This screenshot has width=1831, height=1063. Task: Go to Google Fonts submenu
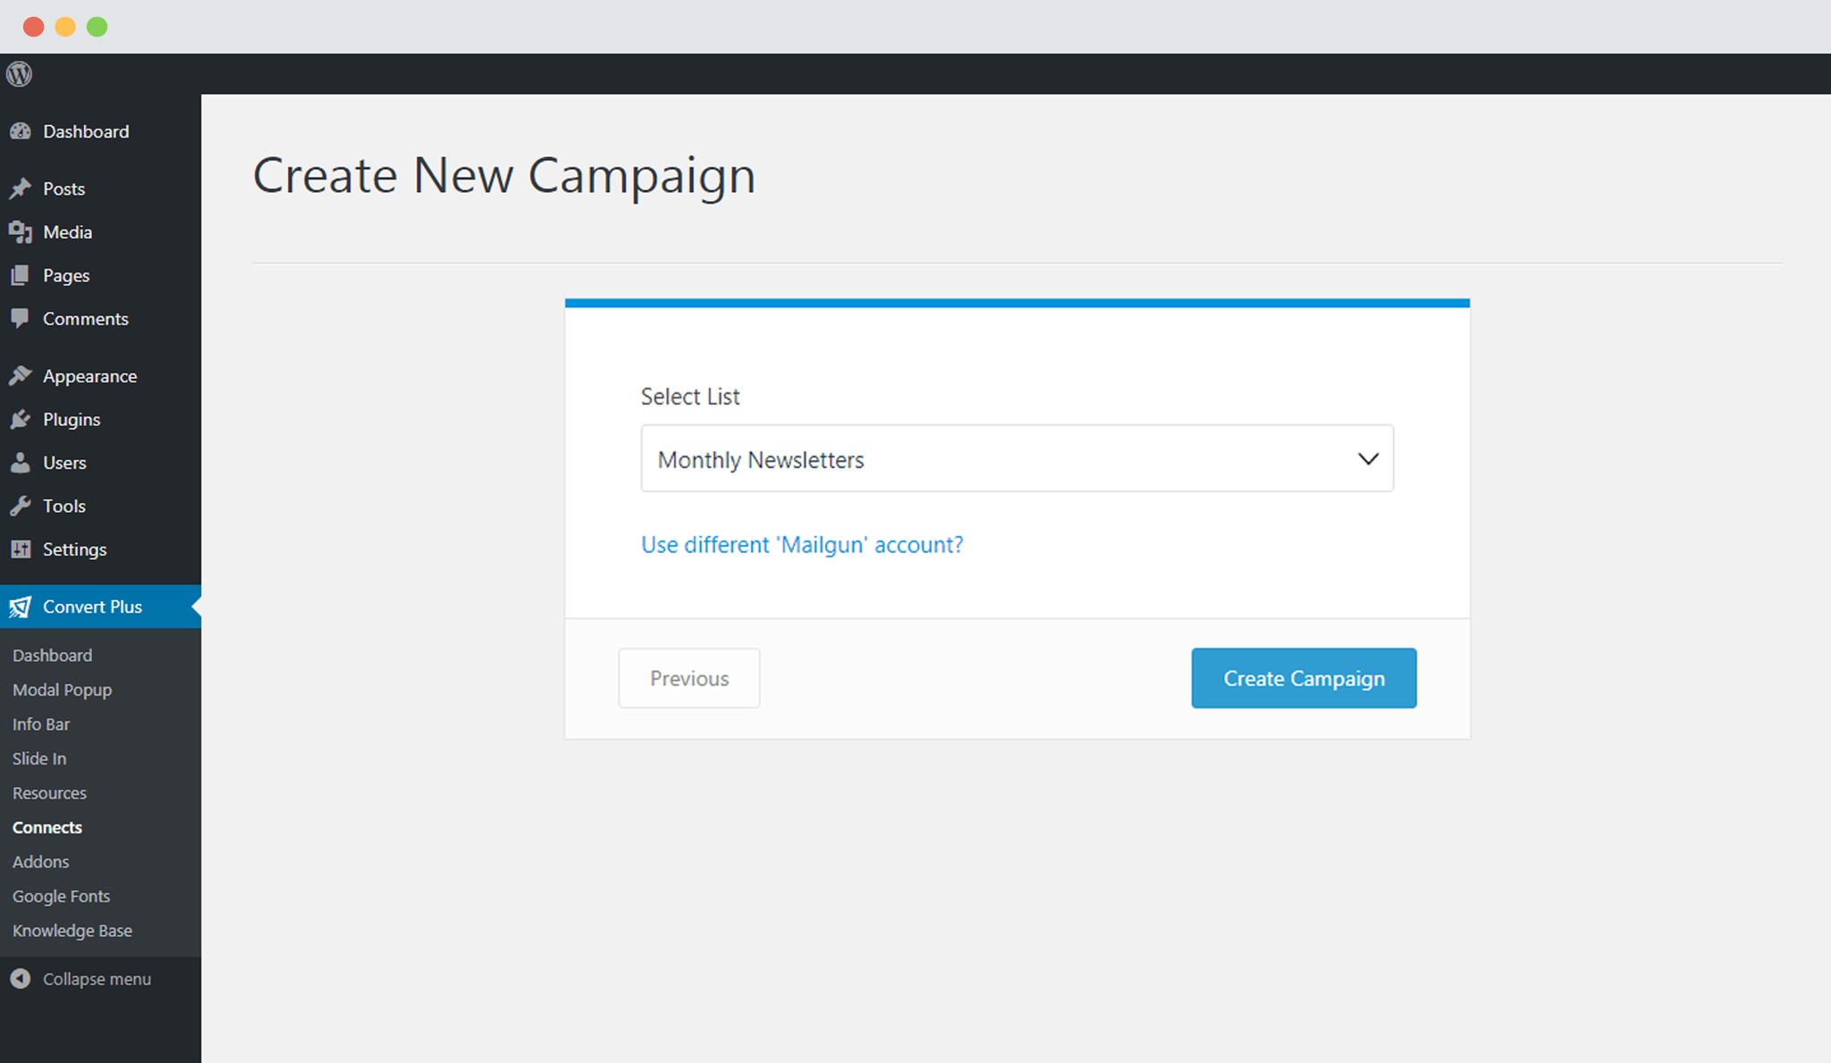[61, 896]
